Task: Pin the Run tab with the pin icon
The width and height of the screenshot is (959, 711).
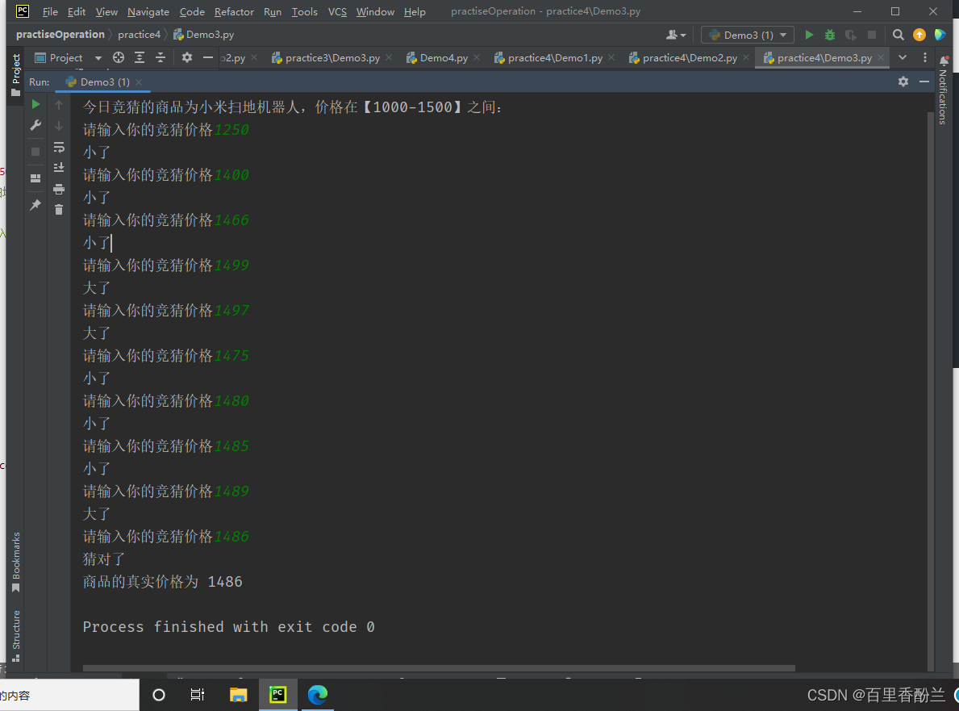Action: tap(35, 205)
